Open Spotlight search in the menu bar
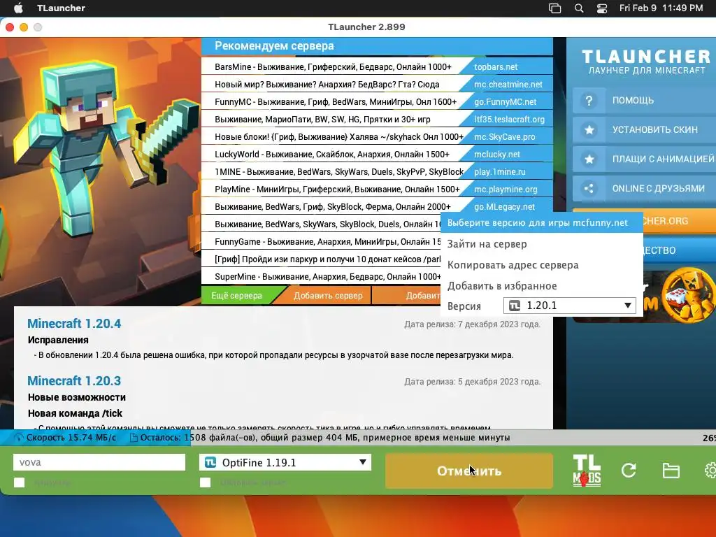This screenshot has height=537, width=716. [578, 8]
